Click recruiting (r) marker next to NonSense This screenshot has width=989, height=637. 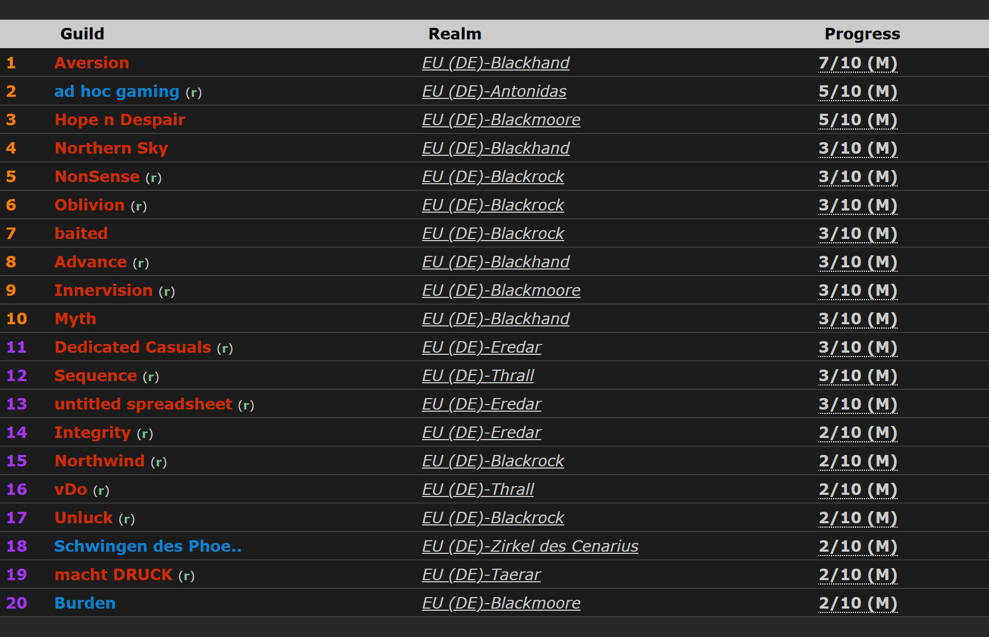click(x=154, y=178)
